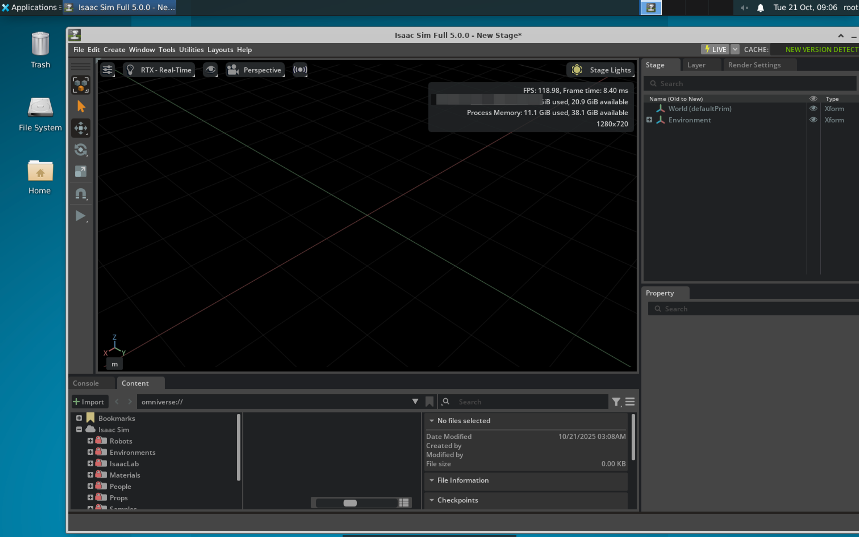
Task: Toggle the magnet snap tool
Action: click(x=81, y=194)
